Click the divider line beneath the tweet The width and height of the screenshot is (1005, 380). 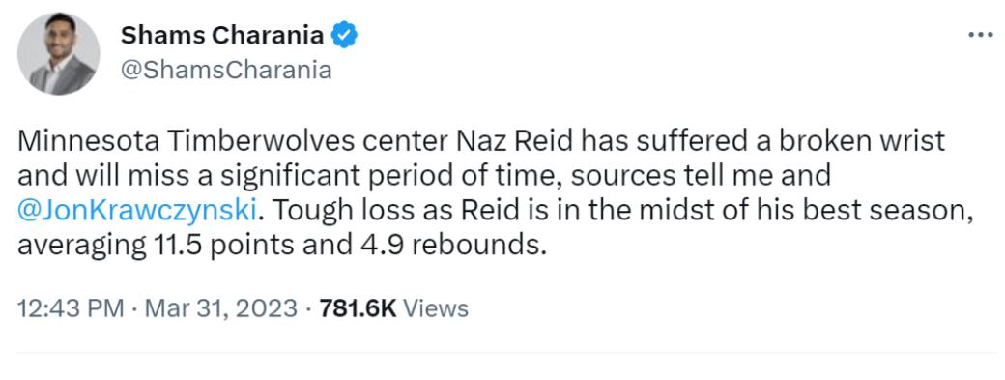click(x=506, y=352)
